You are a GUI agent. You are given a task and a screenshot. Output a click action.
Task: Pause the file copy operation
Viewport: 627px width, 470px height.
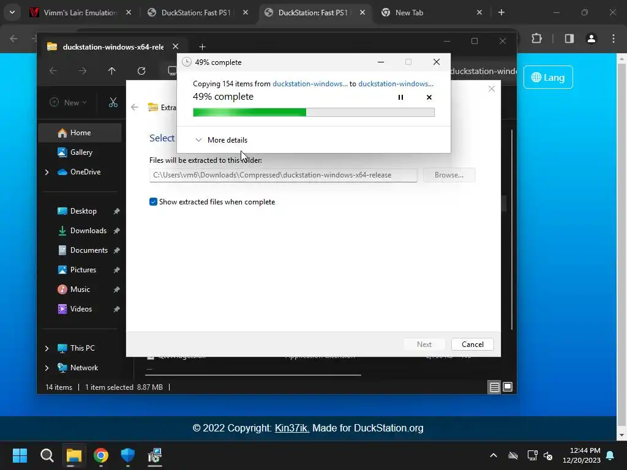pos(400,97)
